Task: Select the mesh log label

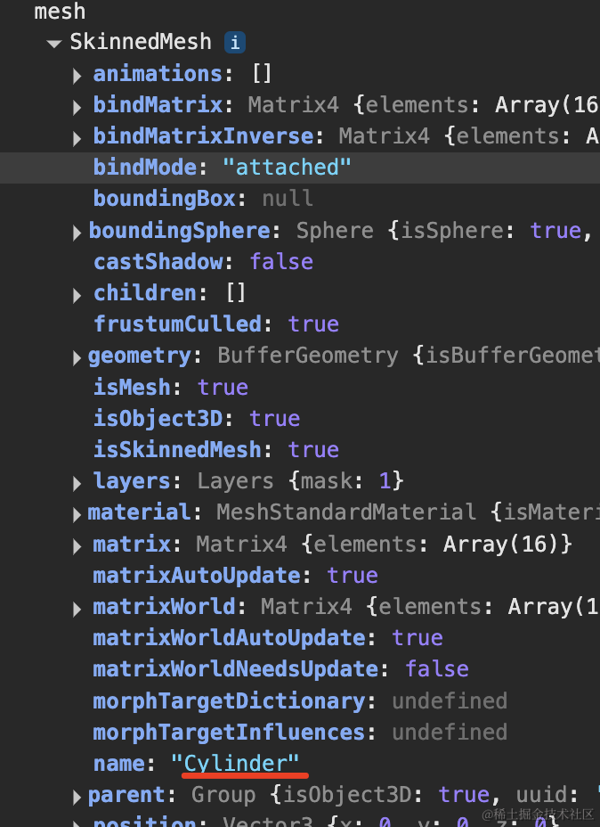Action: tap(60, 11)
